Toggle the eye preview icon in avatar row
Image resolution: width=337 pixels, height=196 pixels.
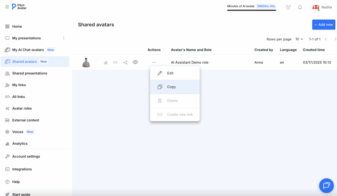pyautogui.click(x=135, y=62)
